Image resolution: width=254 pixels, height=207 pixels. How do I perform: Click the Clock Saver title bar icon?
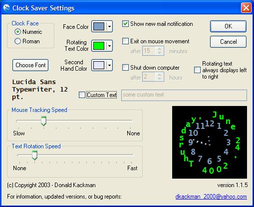pyautogui.click(x=6, y=7)
